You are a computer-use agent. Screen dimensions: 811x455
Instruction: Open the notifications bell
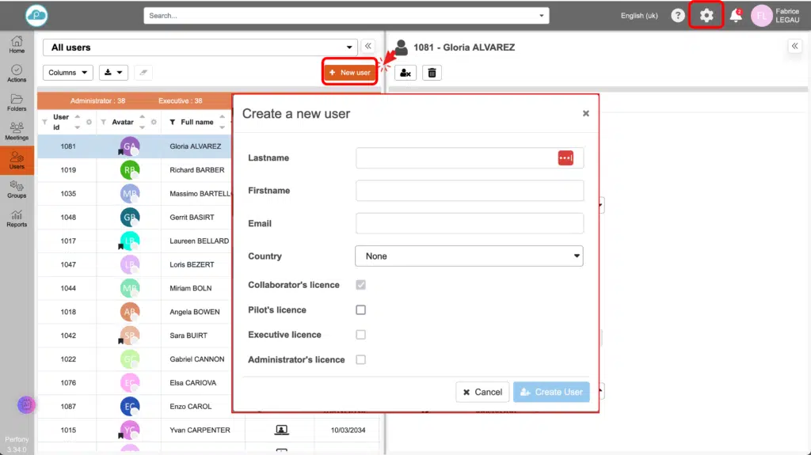tap(736, 16)
